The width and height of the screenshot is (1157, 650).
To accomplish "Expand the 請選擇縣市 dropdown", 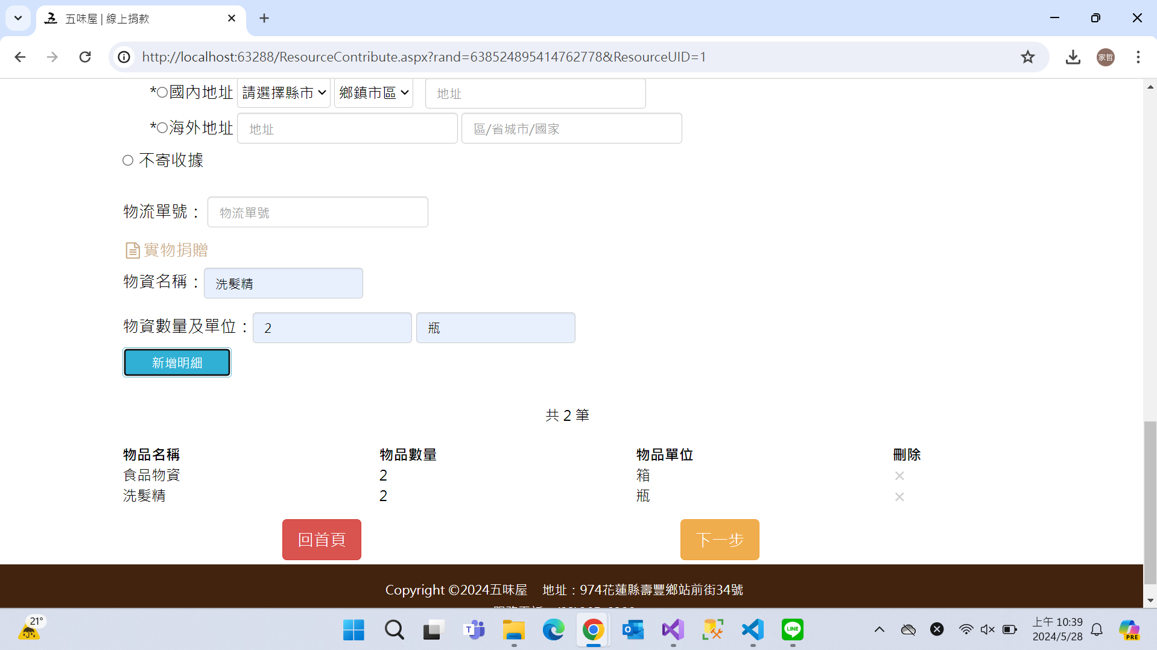I will (x=284, y=93).
